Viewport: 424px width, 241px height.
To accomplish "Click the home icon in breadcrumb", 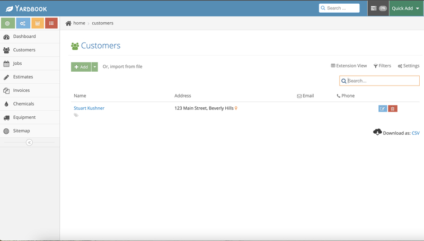I will click(69, 23).
